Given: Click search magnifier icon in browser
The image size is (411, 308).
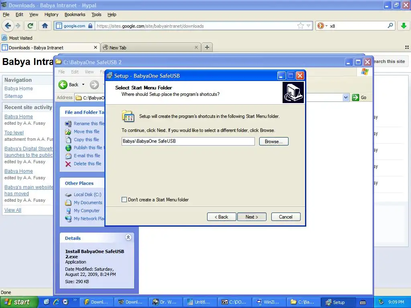Looking at the screenshot, I should 390,26.
